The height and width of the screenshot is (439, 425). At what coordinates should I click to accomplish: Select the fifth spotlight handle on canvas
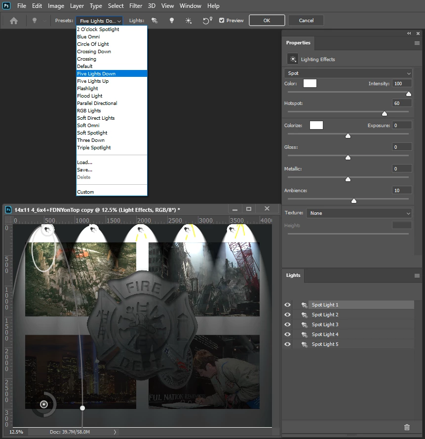pyautogui.click(x=232, y=230)
